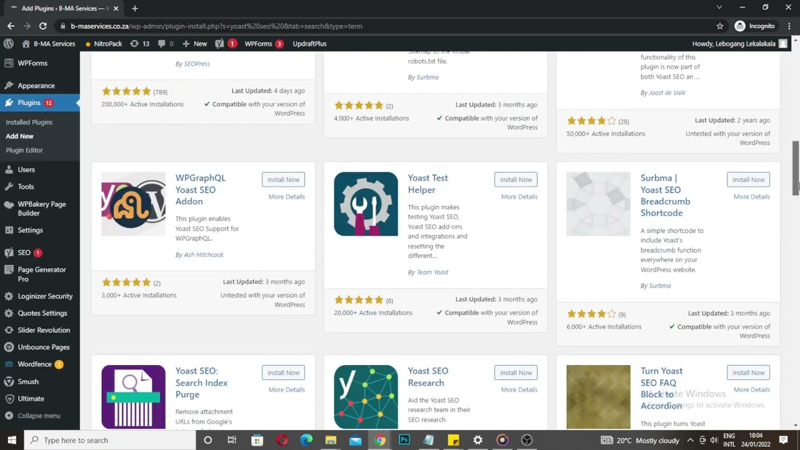View More Details for Yoast SEO Research
The height and width of the screenshot is (450, 800).
[519, 389]
